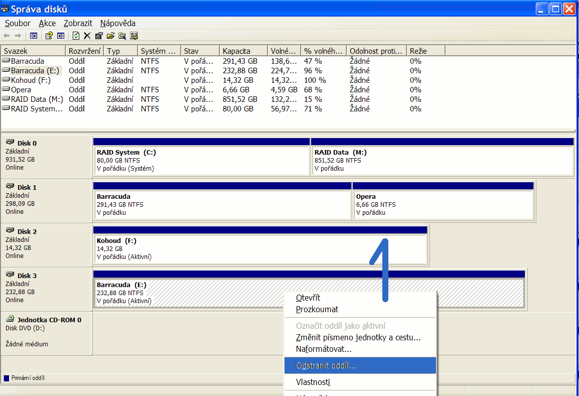Image resolution: width=579 pixels, height=396 pixels.
Task: Open the Help toolbar icon with question mark
Action: 49,36
